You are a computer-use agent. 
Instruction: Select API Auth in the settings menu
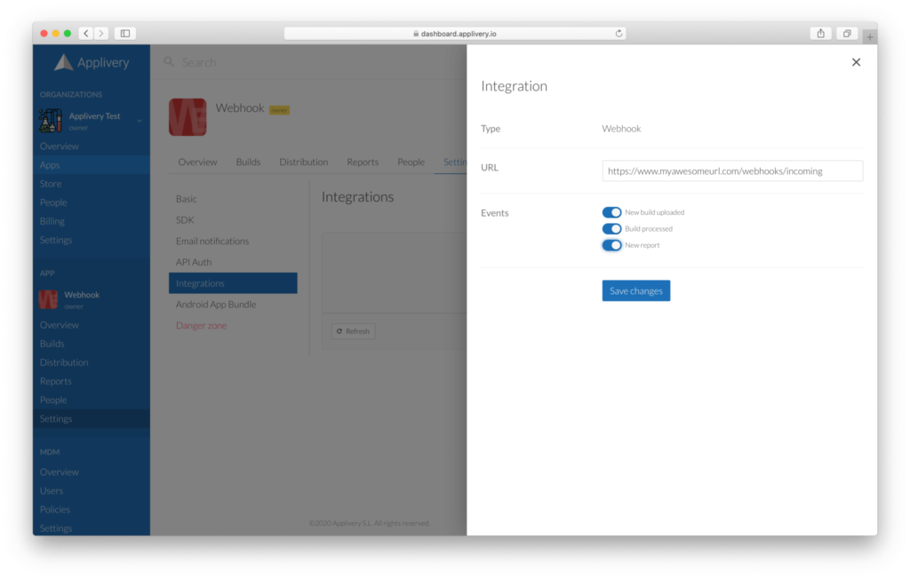[233, 262]
